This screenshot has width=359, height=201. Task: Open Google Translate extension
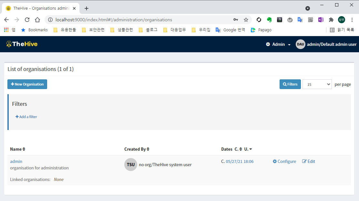(300, 20)
